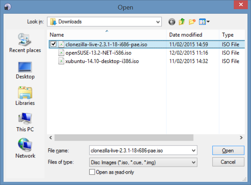This screenshot has width=251, height=185.
Task: Select clonezilla-live-2.3.1-18-i686-pae.iso file name
Action: (x=106, y=44)
